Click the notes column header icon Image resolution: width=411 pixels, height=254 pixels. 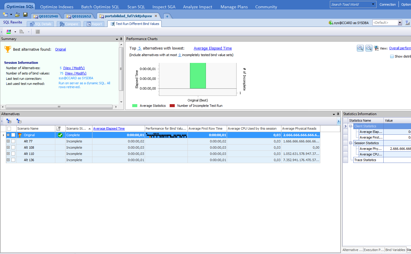pyautogui.click(x=59, y=128)
